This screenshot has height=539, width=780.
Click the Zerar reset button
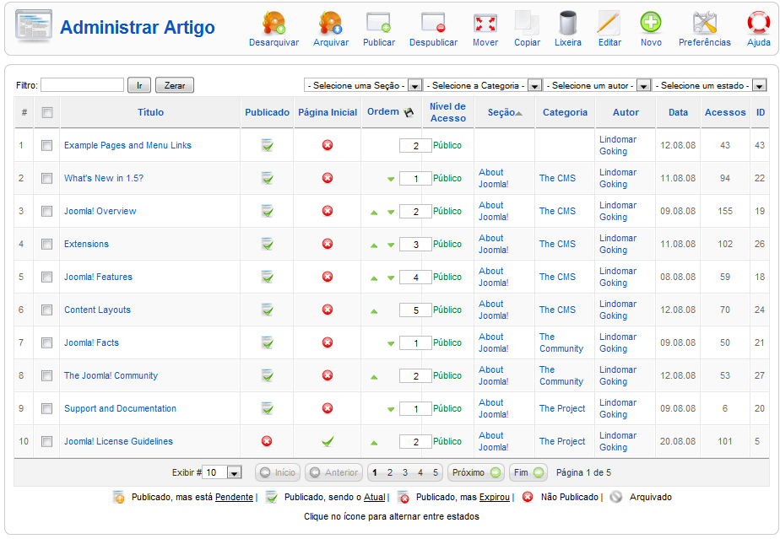tap(175, 85)
